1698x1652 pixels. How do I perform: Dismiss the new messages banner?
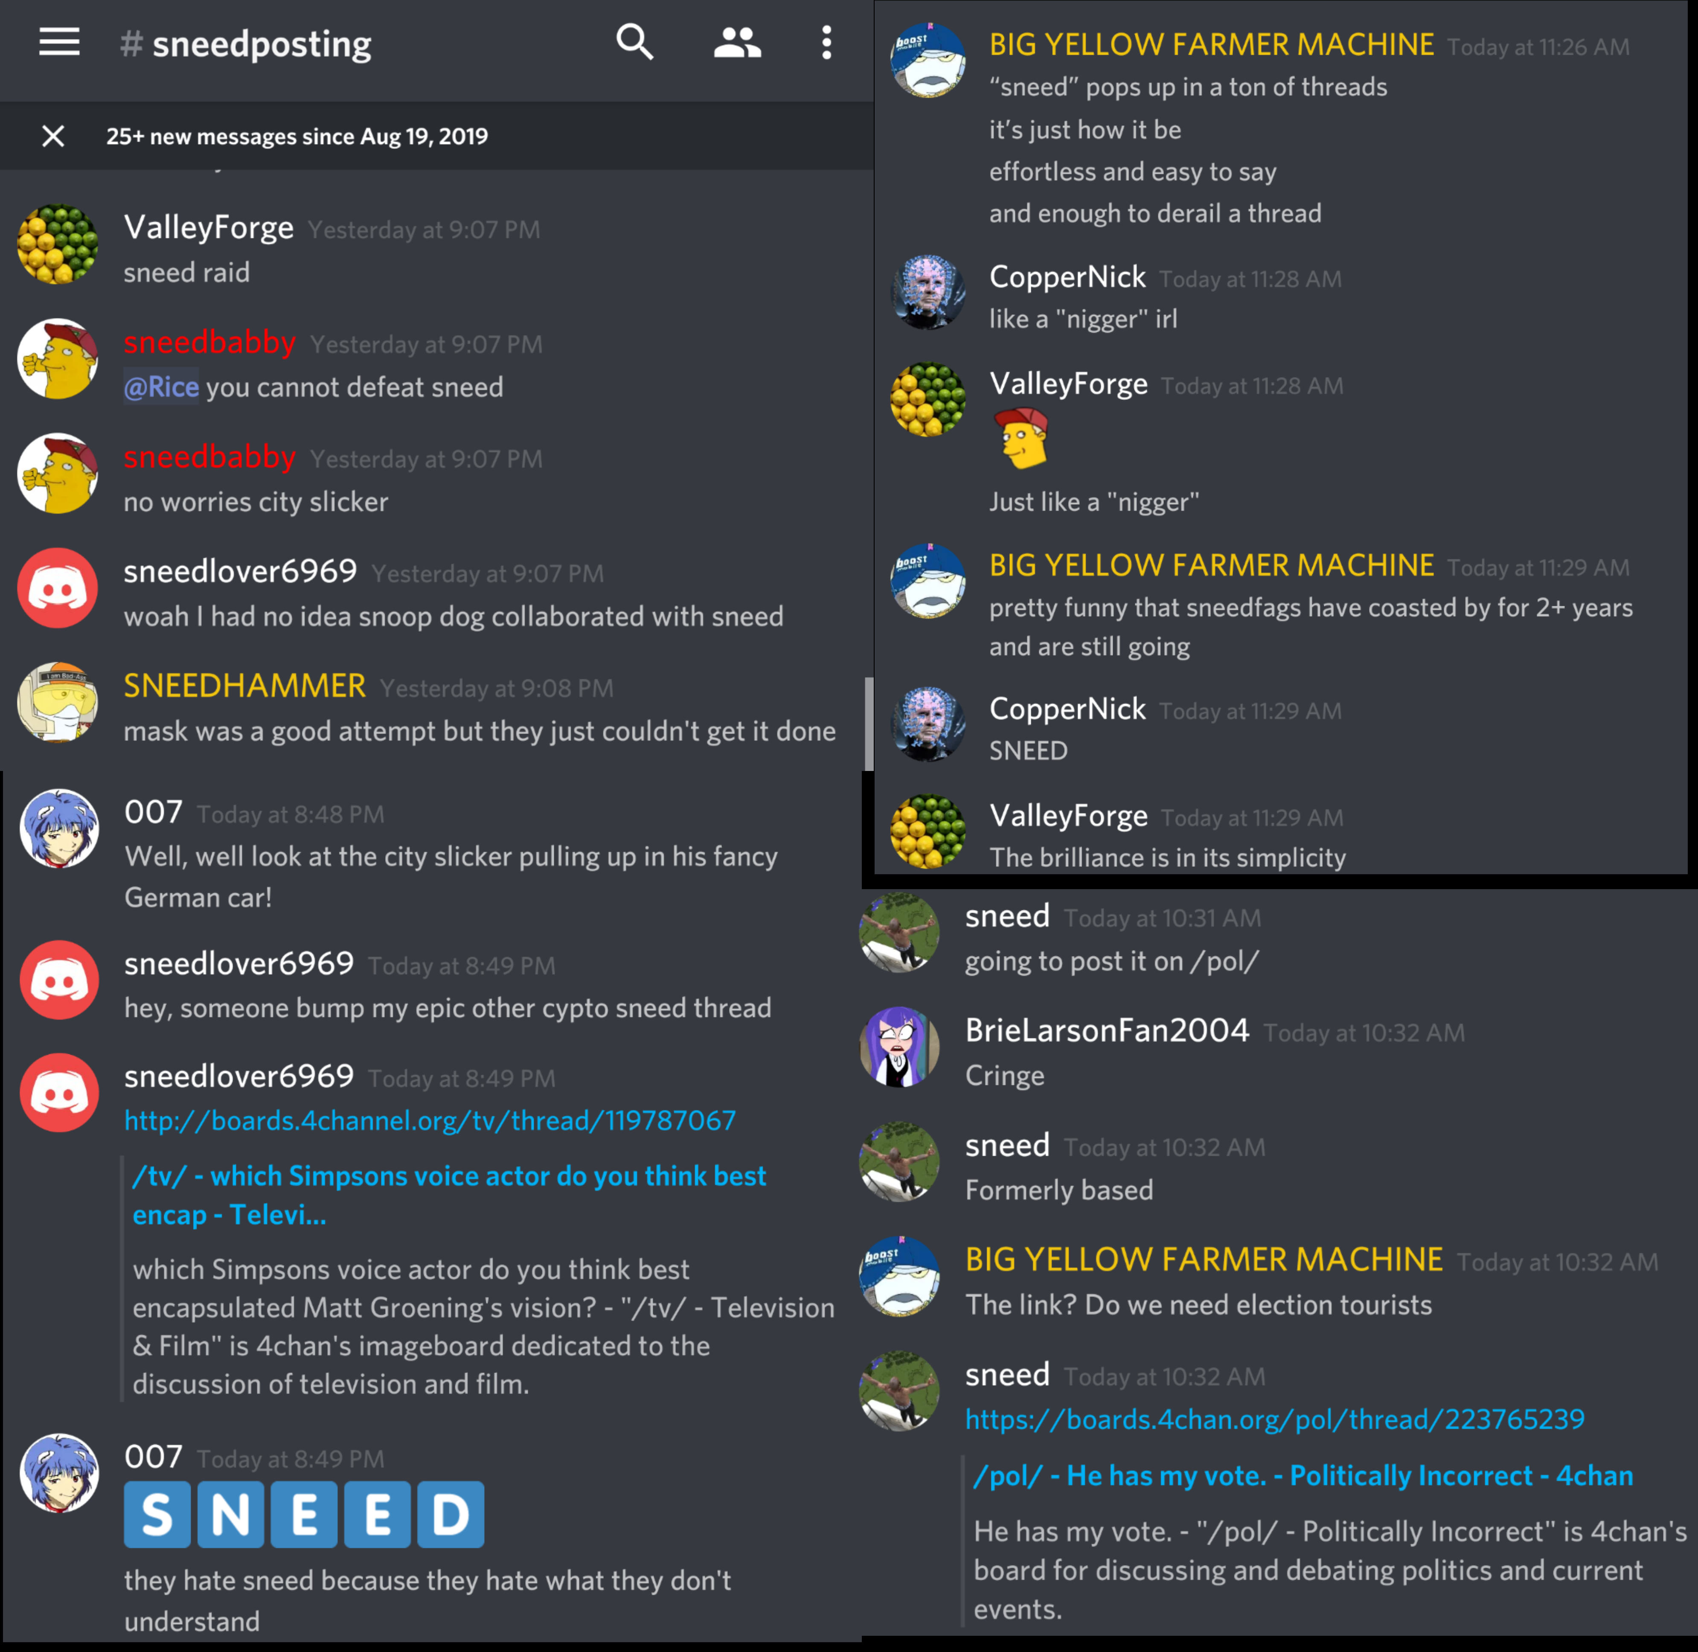pos(54,135)
